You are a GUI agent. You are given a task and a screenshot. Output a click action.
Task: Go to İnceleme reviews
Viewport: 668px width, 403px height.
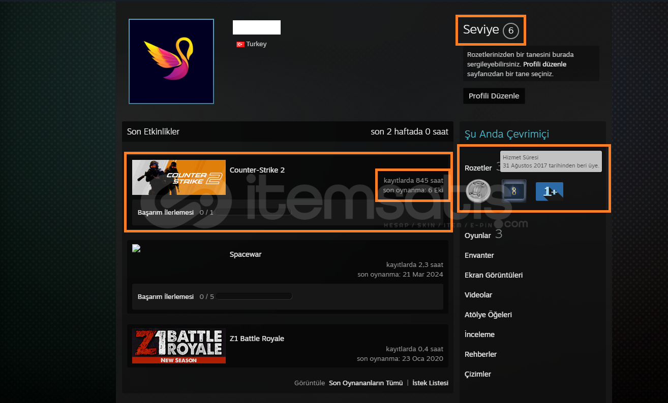(479, 334)
